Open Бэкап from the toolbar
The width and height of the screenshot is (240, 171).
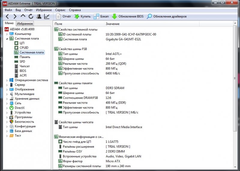(x=101, y=16)
